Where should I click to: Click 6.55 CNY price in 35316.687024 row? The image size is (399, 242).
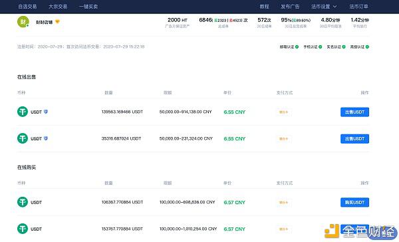pos(235,139)
